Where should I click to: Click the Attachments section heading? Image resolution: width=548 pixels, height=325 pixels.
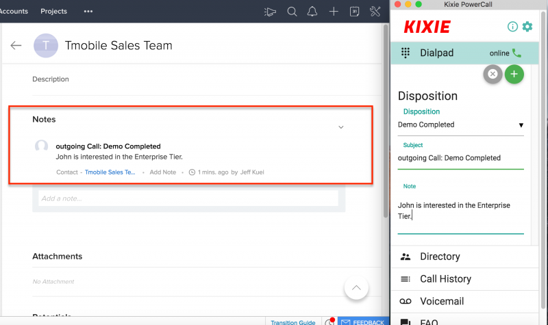pos(58,256)
